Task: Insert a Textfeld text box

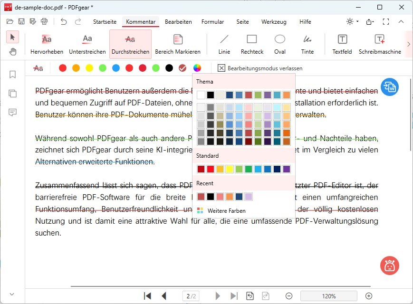Action: click(342, 44)
